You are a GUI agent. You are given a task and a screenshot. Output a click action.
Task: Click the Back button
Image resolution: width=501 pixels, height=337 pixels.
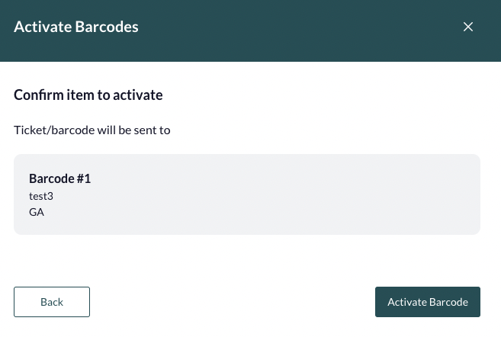click(x=52, y=302)
